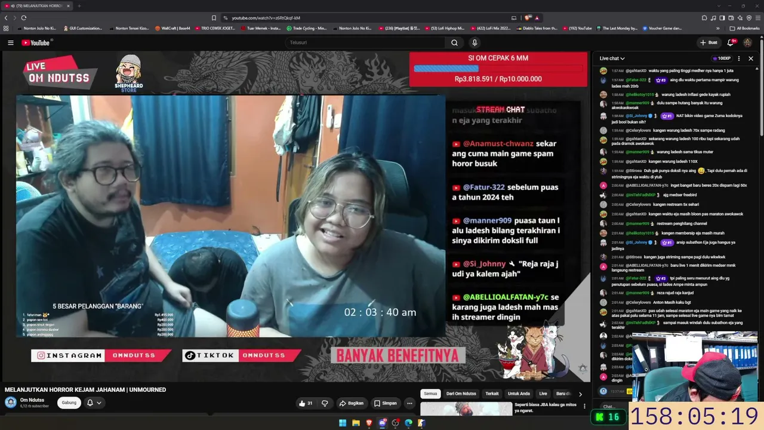Open the browser apps grid shortcut
Image resolution: width=764 pixels, height=430 pixels.
point(6,28)
